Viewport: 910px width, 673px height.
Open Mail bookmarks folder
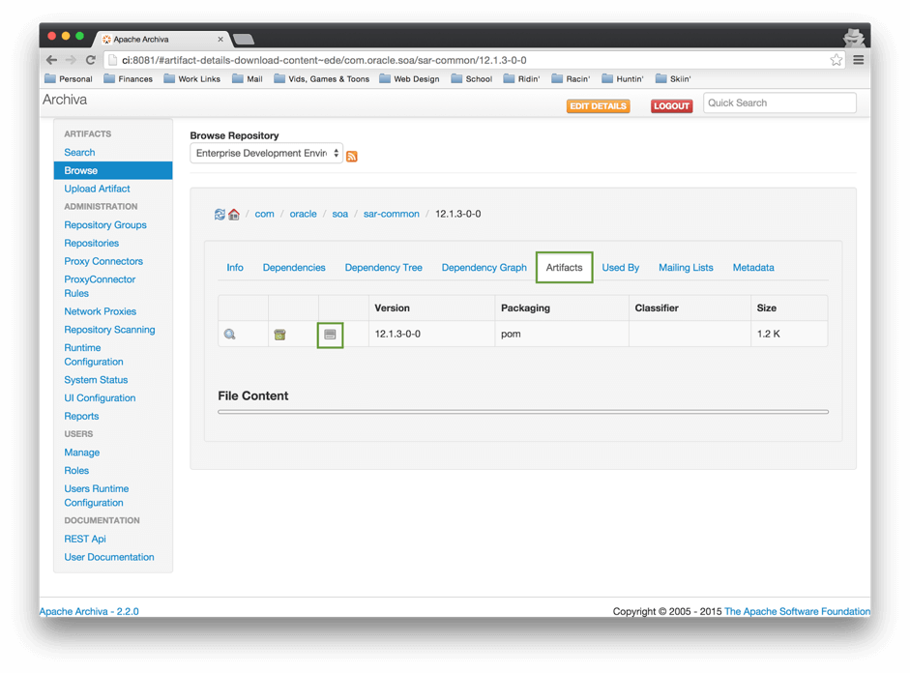tap(248, 79)
